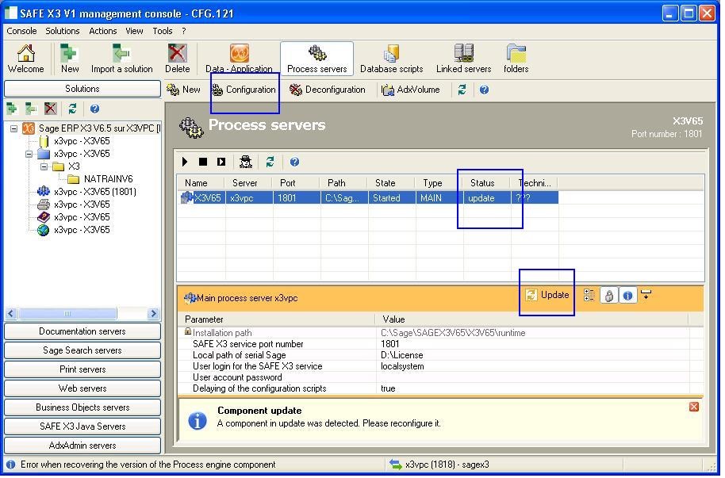Click the tree scrollbar right arrow
The width and height of the screenshot is (725, 478).
154,313
